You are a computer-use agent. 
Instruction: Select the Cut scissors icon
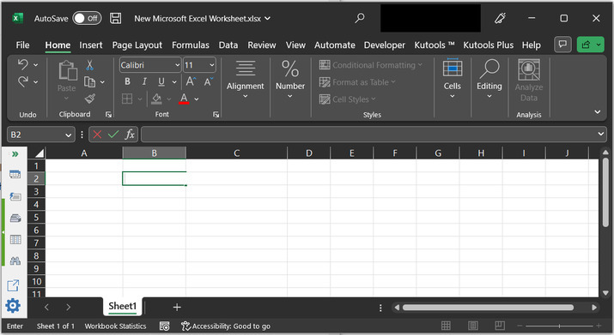coord(89,65)
